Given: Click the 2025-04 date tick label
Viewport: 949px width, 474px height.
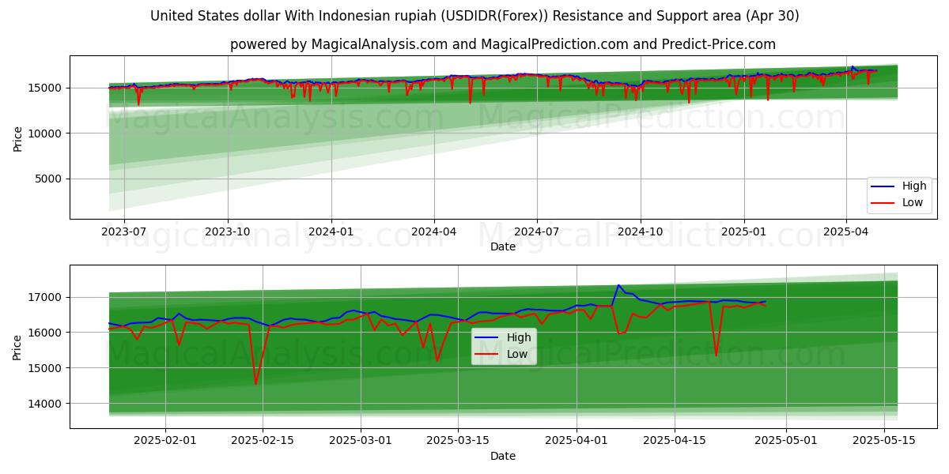Looking at the screenshot, I should tap(846, 231).
